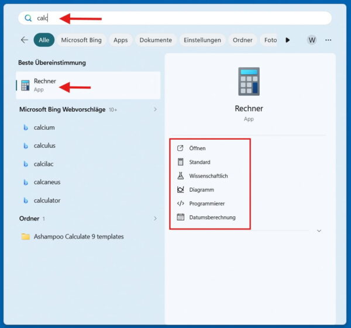Select the Alle filter tab
This screenshot has width=351, height=328.
(44, 40)
